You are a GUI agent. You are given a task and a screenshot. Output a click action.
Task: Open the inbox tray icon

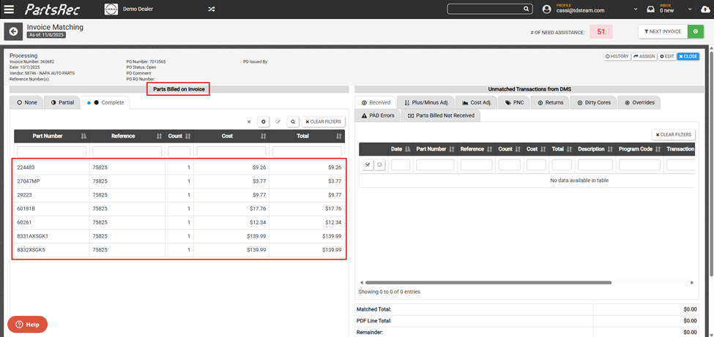tap(650, 9)
